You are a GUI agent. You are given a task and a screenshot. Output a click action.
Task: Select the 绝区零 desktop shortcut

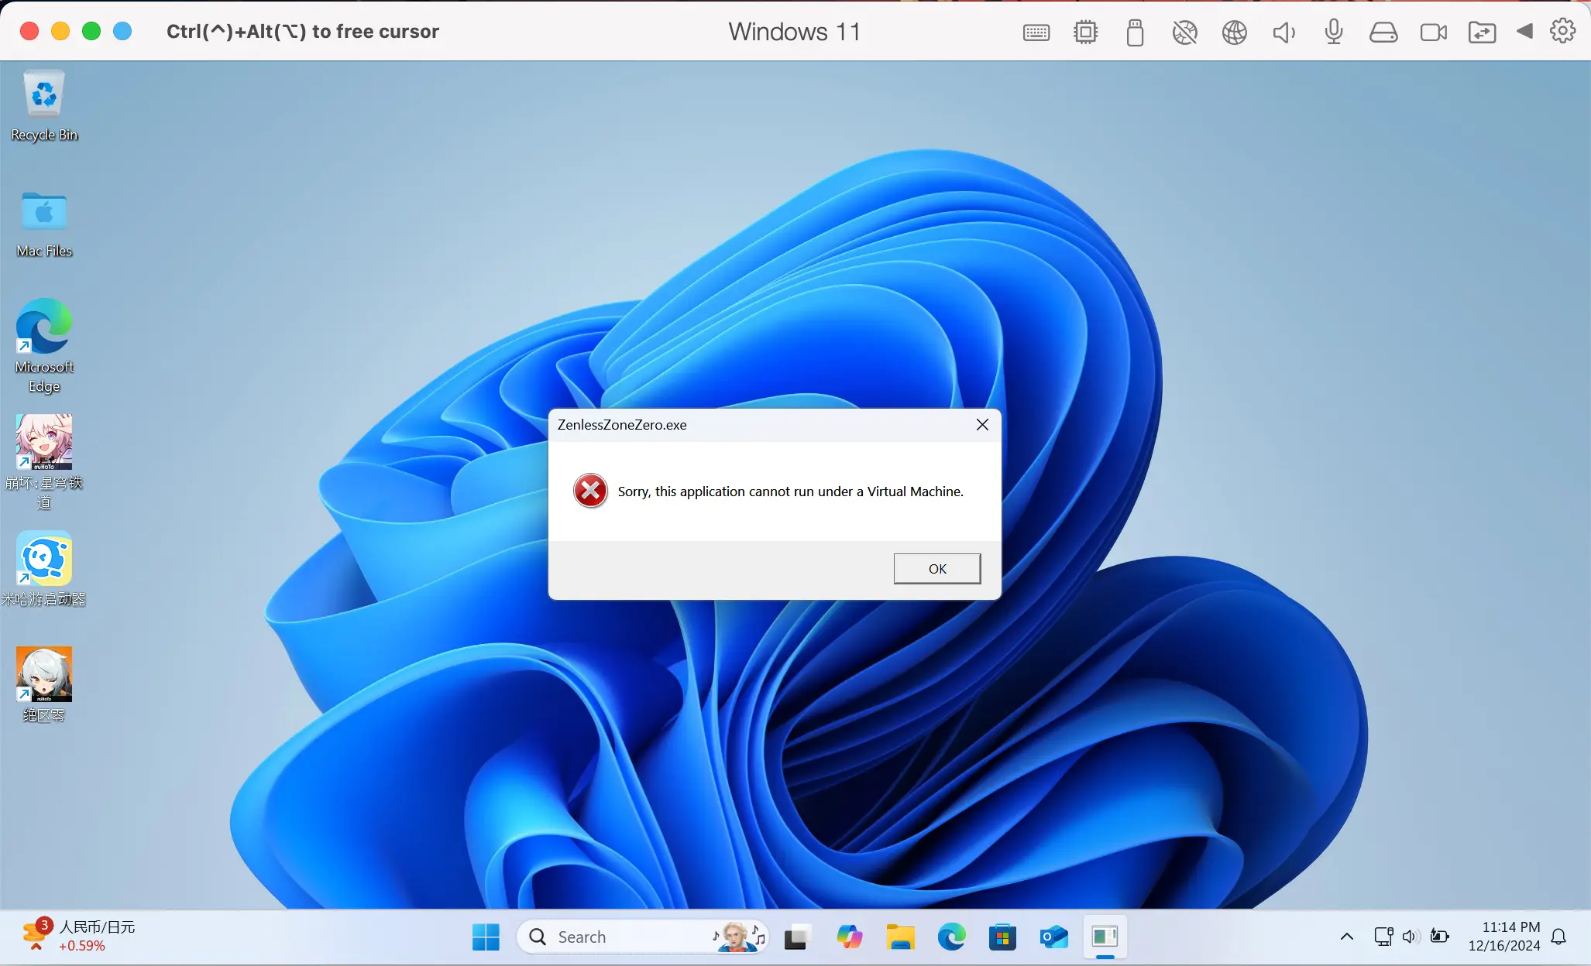click(x=44, y=685)
